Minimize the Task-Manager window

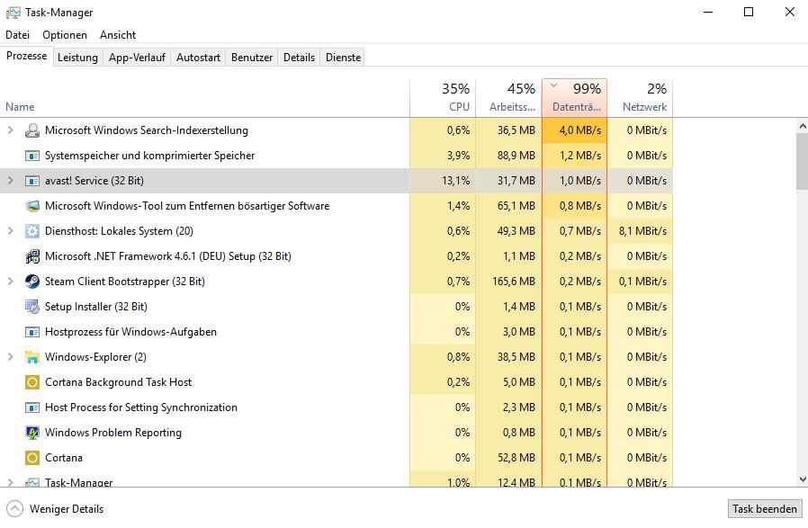[708, 12]
